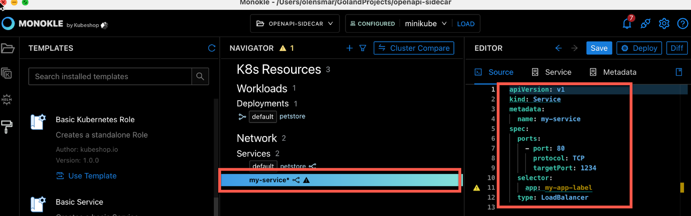Click the petstore service links icon
The height and width of the screenshot is (216, 691).
coord(313,166)
